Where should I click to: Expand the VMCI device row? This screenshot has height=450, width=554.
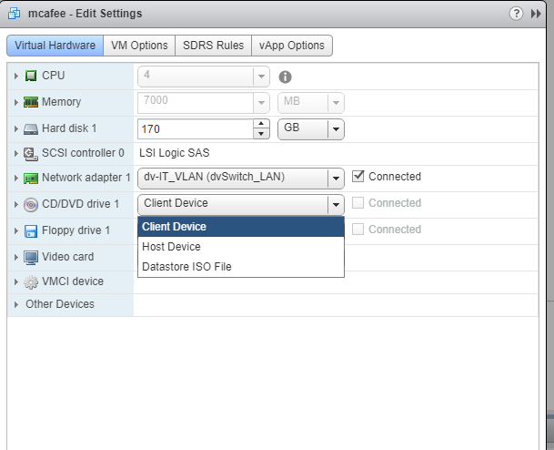pyautogui.click(x=15, y=282)
